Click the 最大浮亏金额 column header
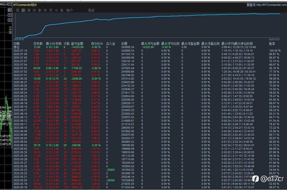 [150, 44]
